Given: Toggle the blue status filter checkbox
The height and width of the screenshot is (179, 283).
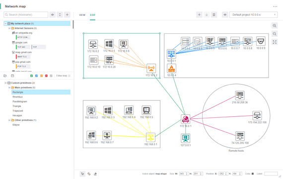Looking at the screenshot, I should (36, 76).
